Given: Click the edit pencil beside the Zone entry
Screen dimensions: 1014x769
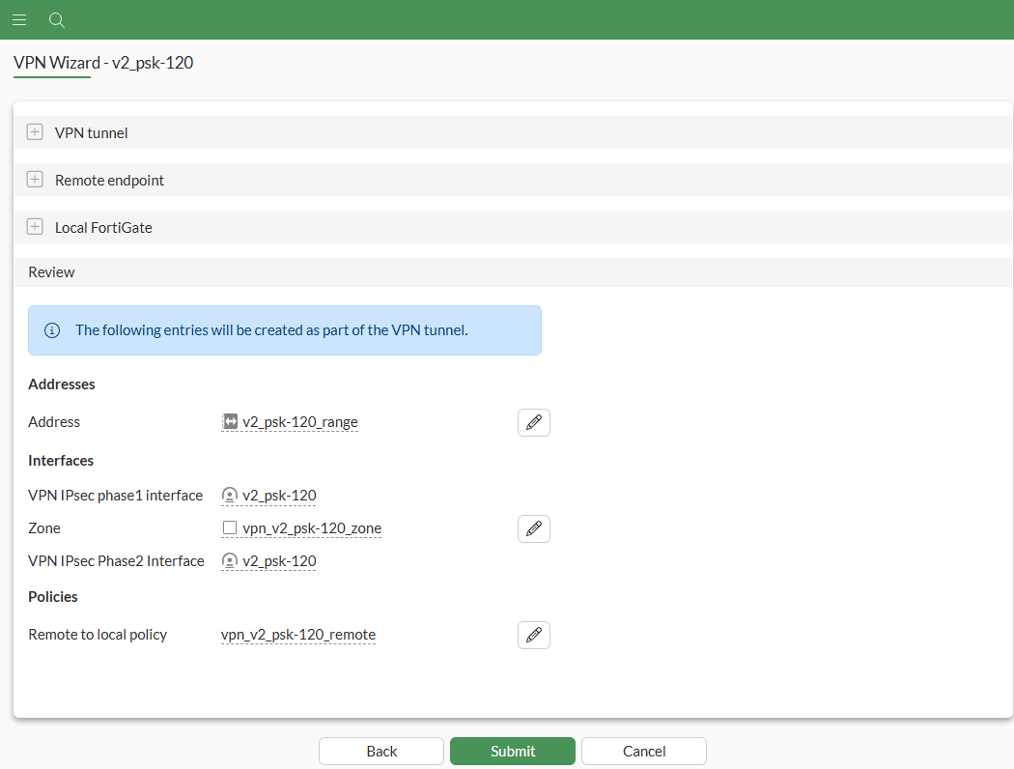Looking at the screenshot, I should [x=534, y=528].
